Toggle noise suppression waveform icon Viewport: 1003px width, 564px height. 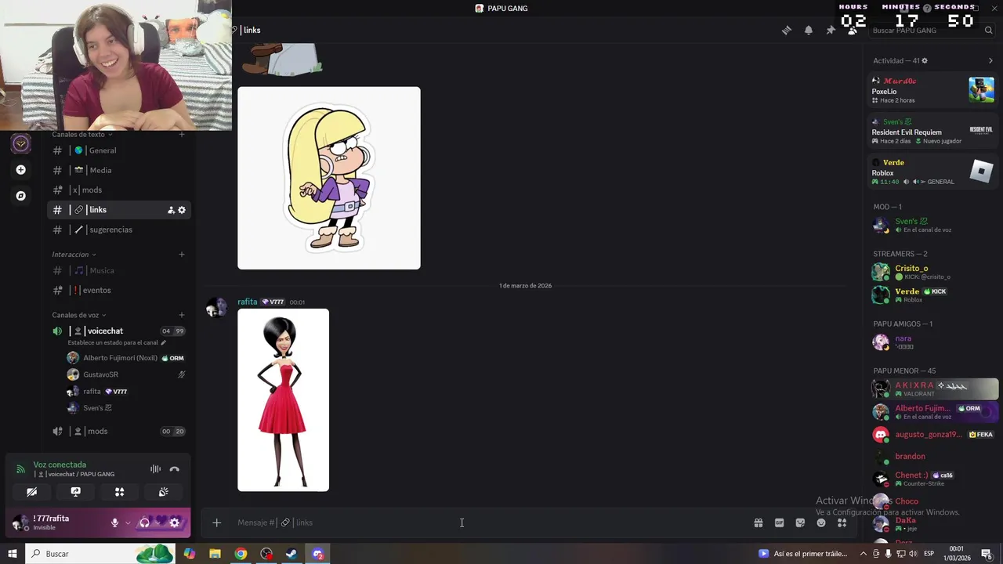click(155, 469)
